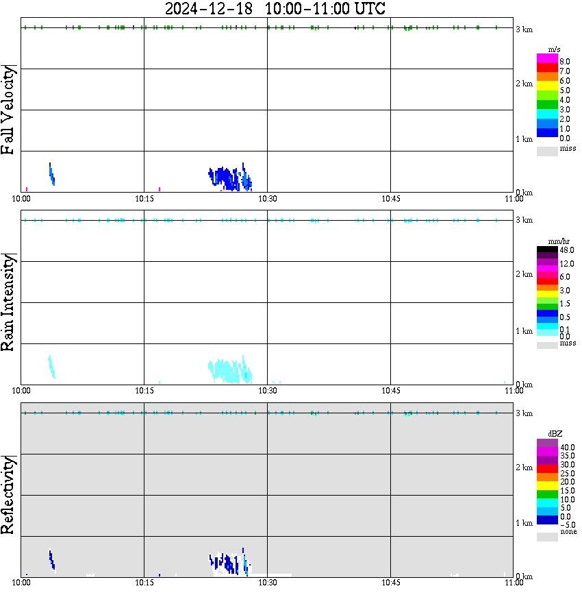Screen dimensions: 582x595
Task: Click the cyan 2.0 m/s fall velocity swatch
Action: point(547,114)
